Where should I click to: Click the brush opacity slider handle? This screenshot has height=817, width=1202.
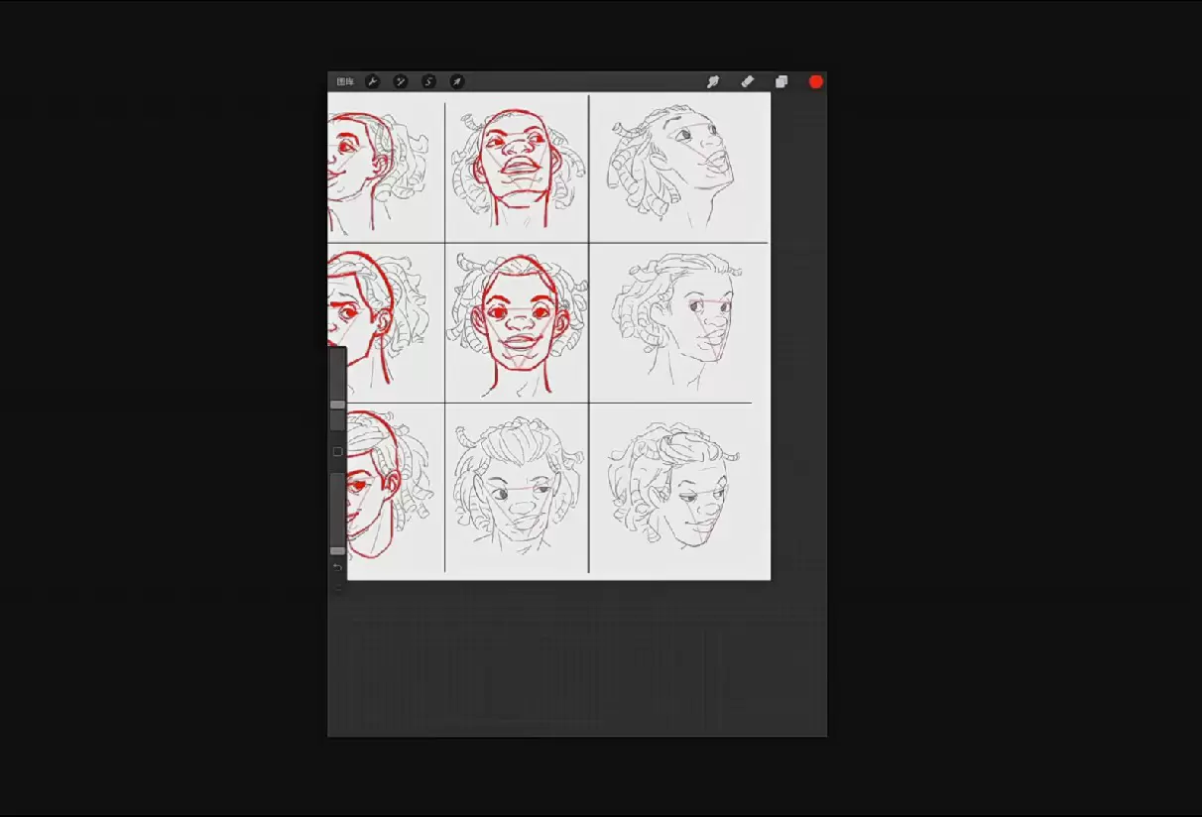click(337, 550)
